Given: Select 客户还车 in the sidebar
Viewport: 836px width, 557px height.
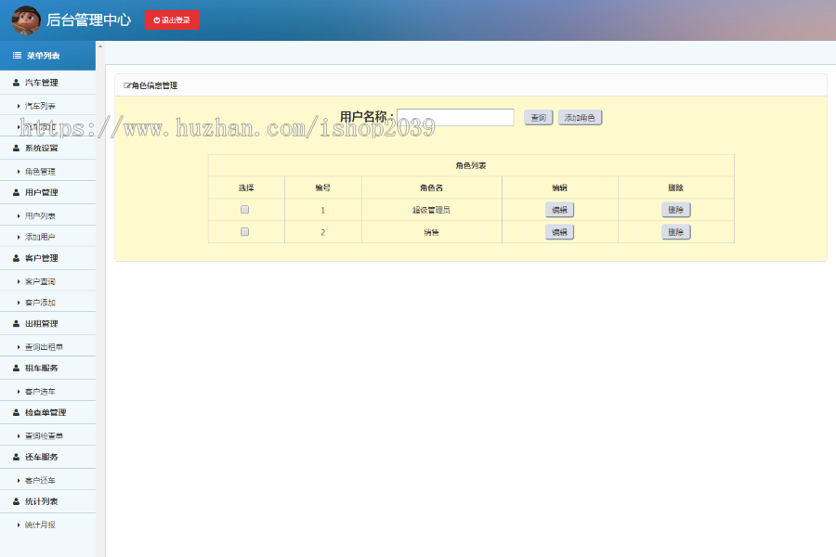Looking at the screenshot, I should (40, 480).
